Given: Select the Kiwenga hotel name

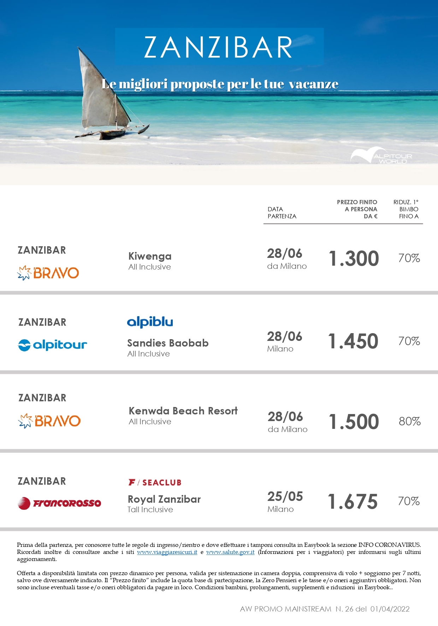Looking at the screenshot, I should [x=150, y=256].
